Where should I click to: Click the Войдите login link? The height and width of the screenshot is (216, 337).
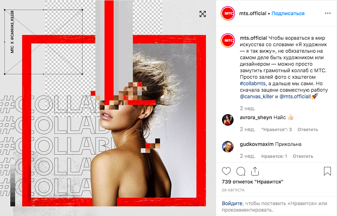[x=232, y=203]
